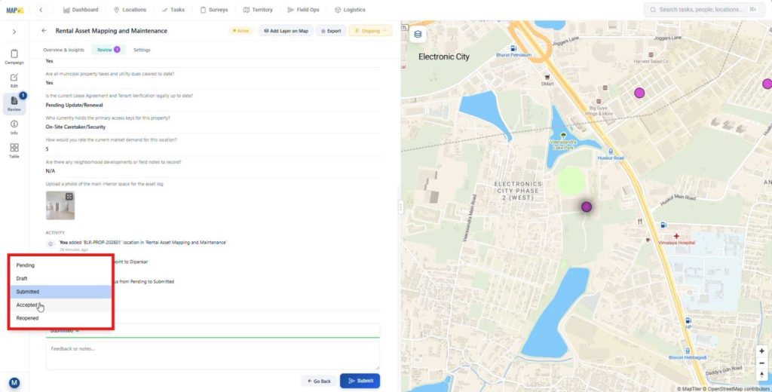Open the Logistics section
Image resolution: width=772 pixels, height=392 pixels.
pyautogui.click(x=350, y=10)
